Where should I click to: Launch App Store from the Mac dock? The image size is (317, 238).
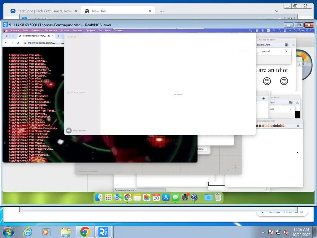click(x=166, y=197)
